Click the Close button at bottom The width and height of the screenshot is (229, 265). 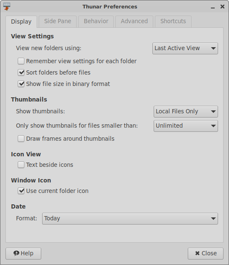tap(205, 254)
